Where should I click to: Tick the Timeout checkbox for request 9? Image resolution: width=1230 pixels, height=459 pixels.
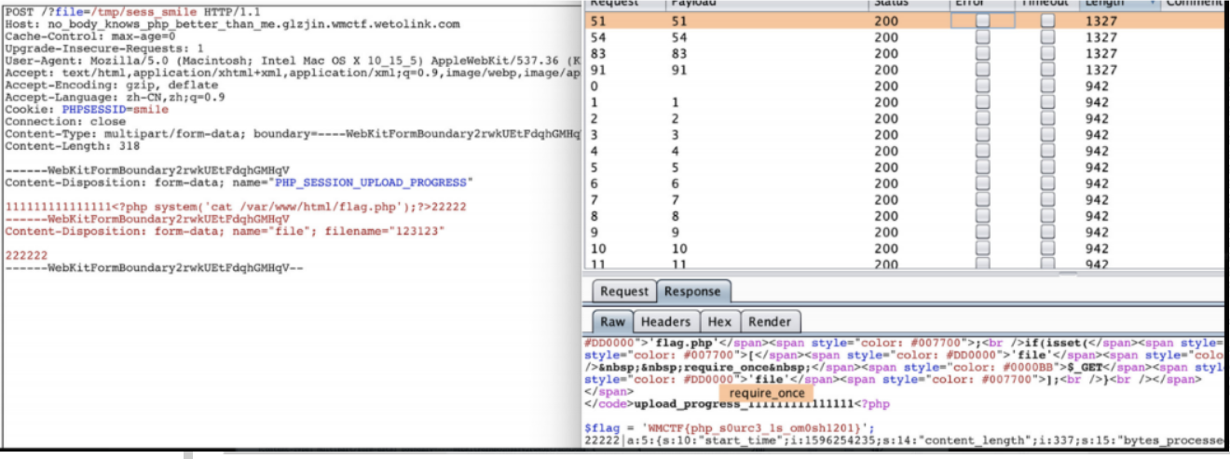[1047, 233]
